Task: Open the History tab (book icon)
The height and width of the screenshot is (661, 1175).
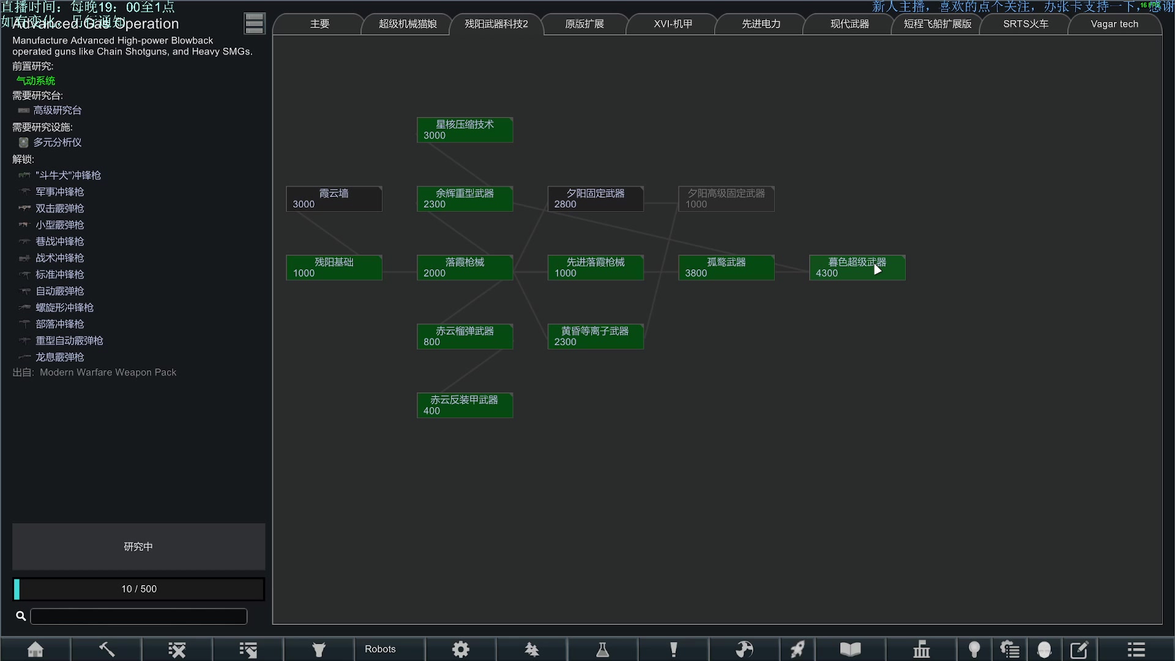Action: click(851, 649)
